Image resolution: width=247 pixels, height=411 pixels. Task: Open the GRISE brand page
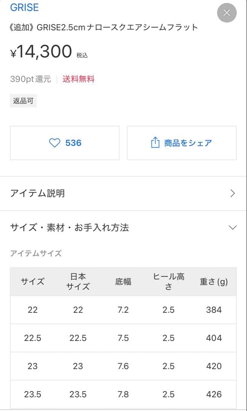24,8
